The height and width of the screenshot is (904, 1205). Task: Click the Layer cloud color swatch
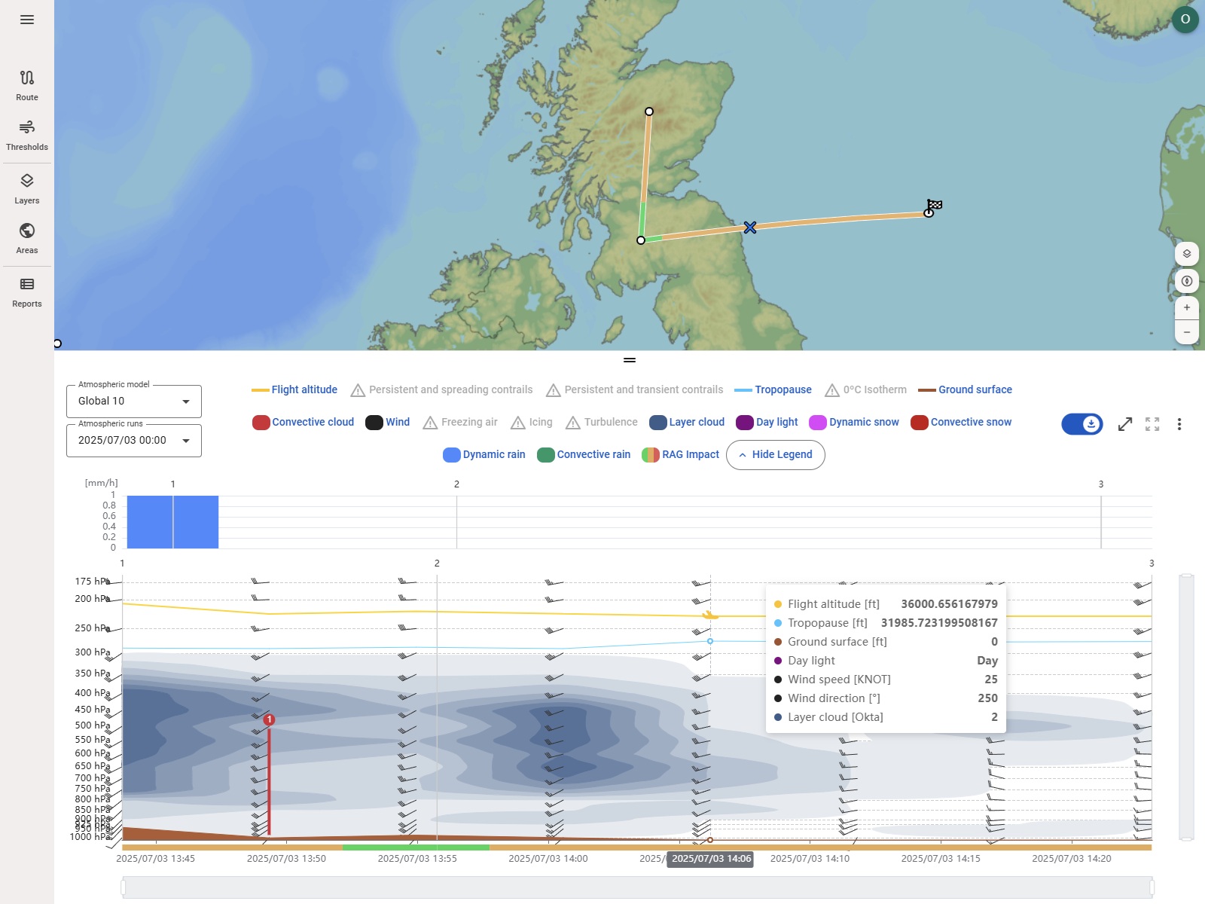point(657,423)
